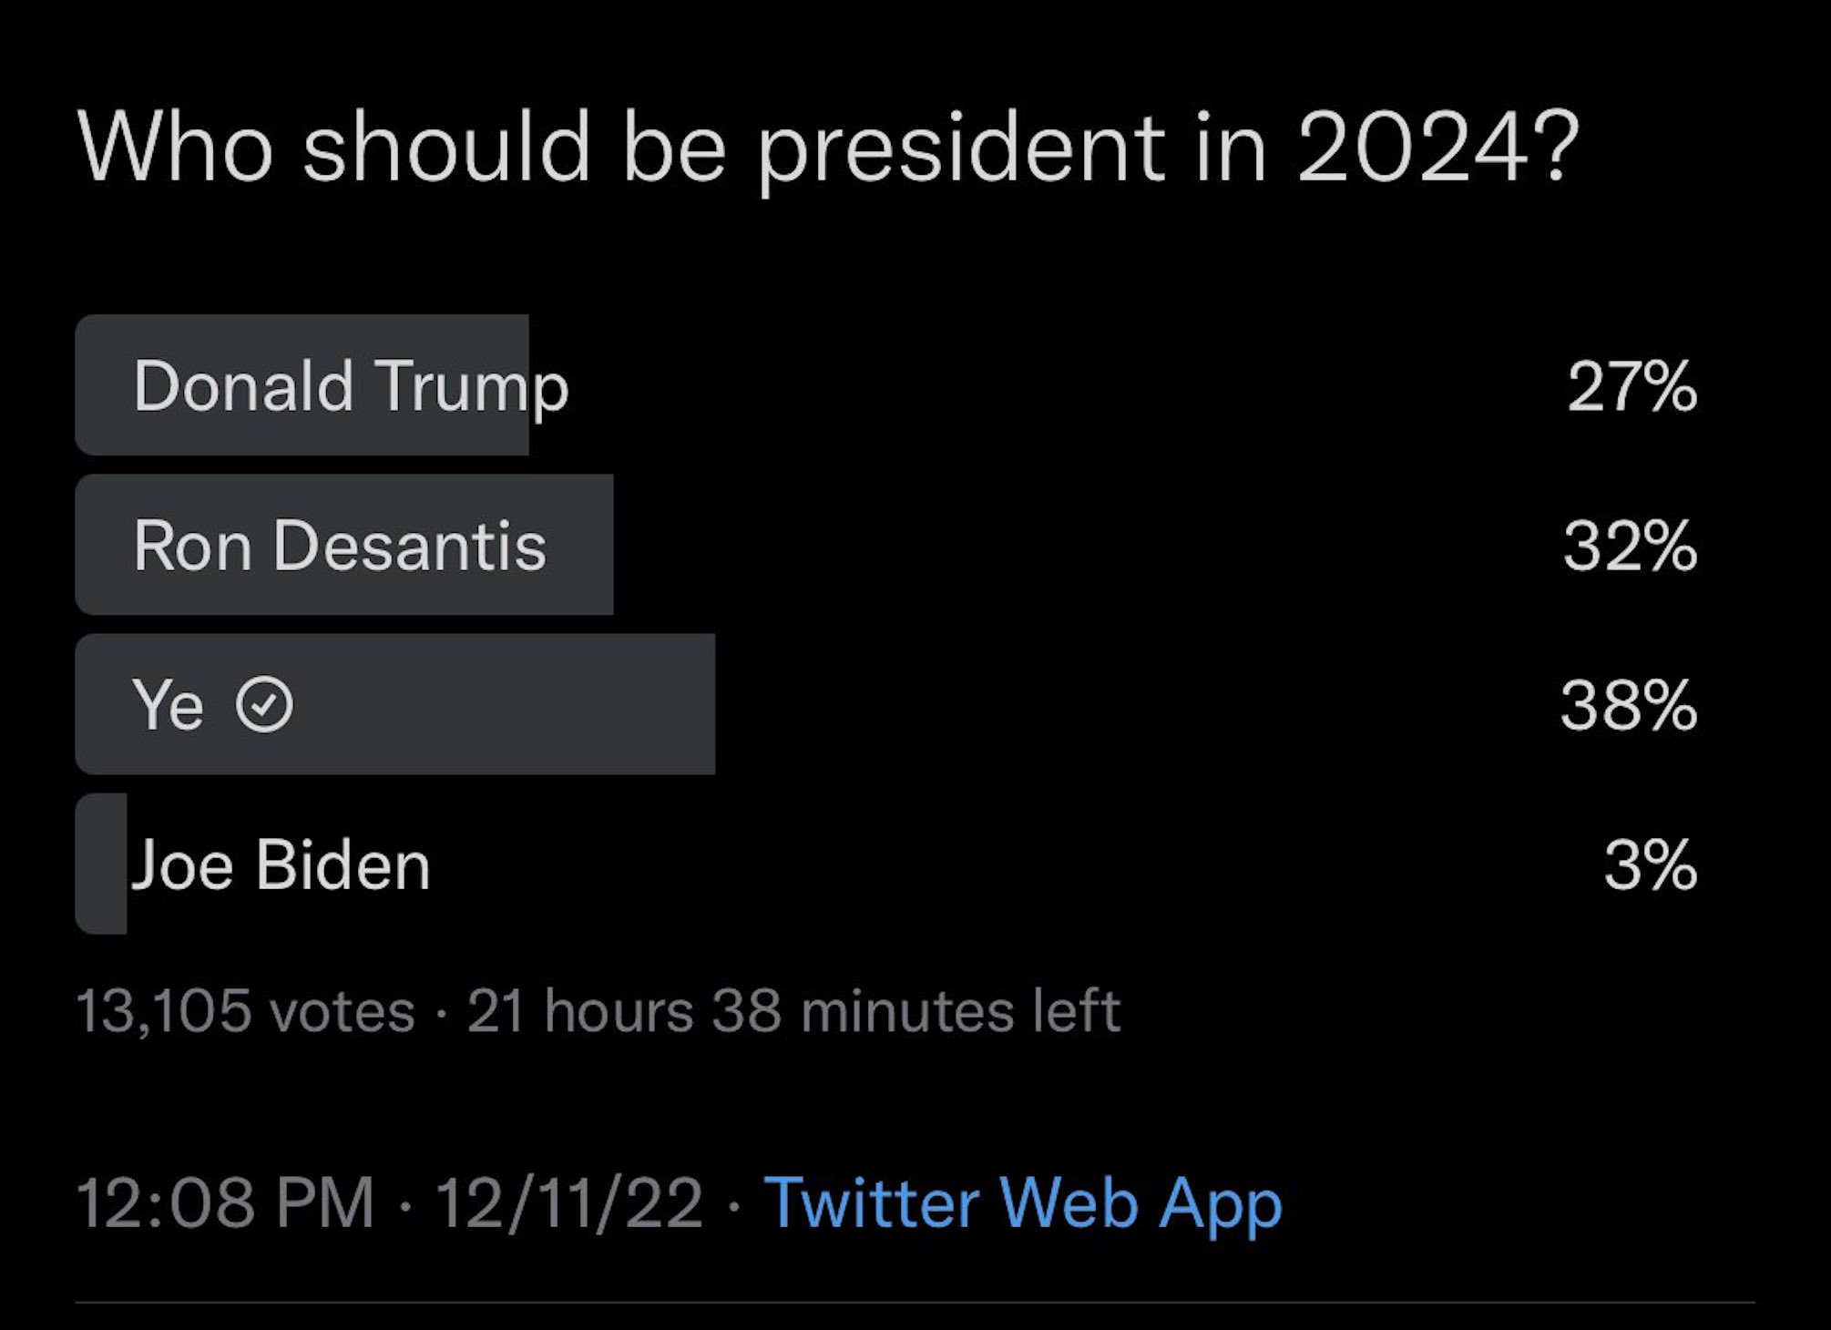
Task: Click the 13,105 votes count
Action: pyautogui.click(x=246, y=1011)
